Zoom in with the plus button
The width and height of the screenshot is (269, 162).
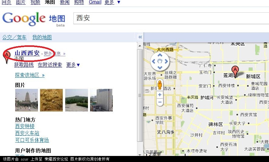pos(160,95)
